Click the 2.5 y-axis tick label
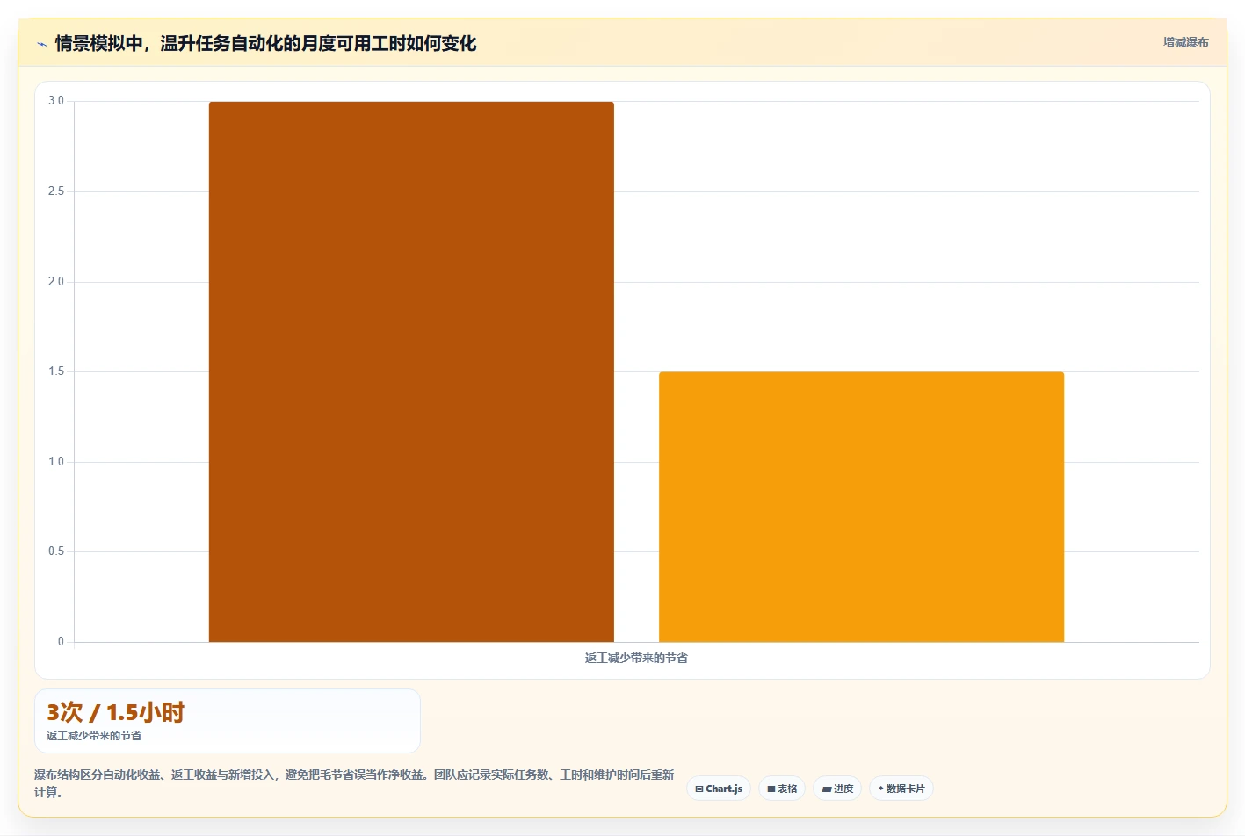The width and height of the screenshot is (1245, 836). coord(56,191)
